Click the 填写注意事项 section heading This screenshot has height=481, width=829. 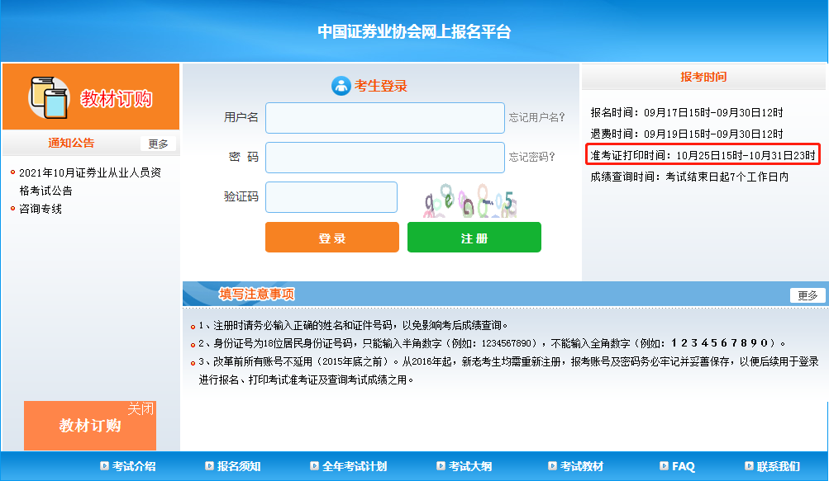[257, 294]
